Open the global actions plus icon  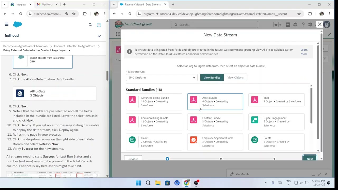coord(288,25)
